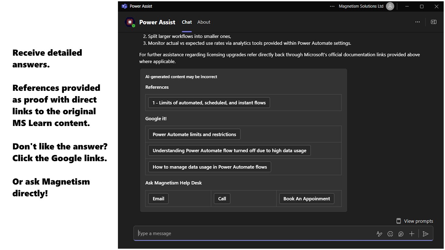Click the References heading
Image resolution: width=445 pixels, height=250 pixels.
(x=157, y=87)
